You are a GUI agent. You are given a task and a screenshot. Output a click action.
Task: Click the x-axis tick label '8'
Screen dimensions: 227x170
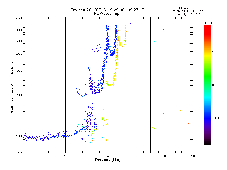[150, 156]
